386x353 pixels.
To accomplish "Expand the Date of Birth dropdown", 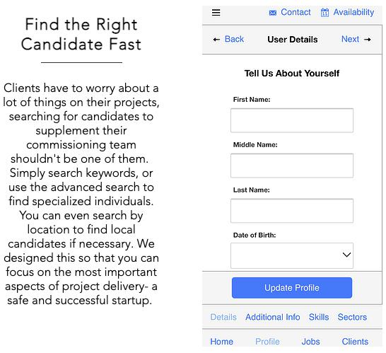I will [x=292, y=255].
